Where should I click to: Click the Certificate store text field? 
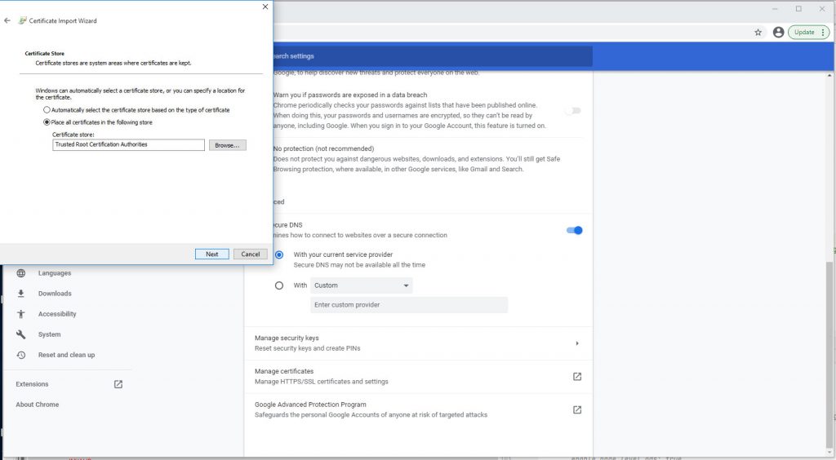click(128, 145)
